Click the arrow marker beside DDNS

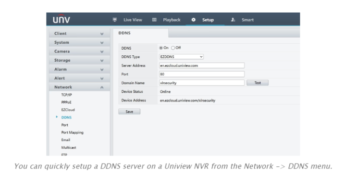click(57, 117)
